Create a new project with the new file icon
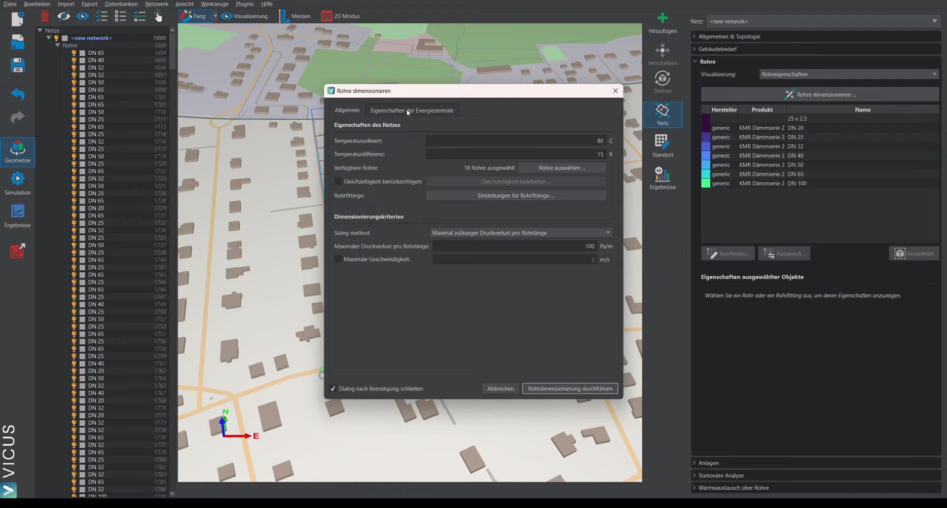Viewport: 947px width, 508px height. 18,19
